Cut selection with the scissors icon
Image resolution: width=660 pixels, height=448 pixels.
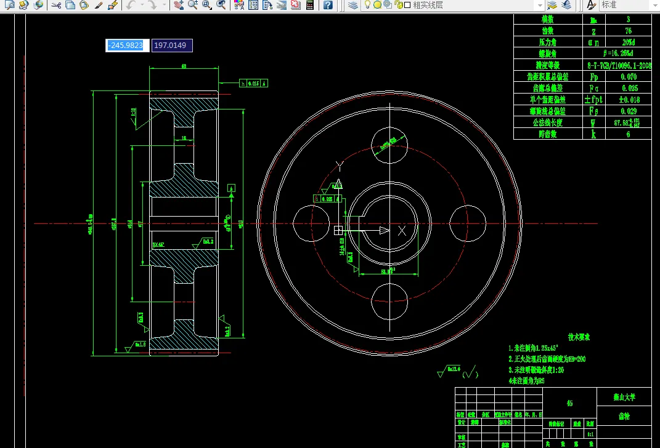[x=56, y=5]
